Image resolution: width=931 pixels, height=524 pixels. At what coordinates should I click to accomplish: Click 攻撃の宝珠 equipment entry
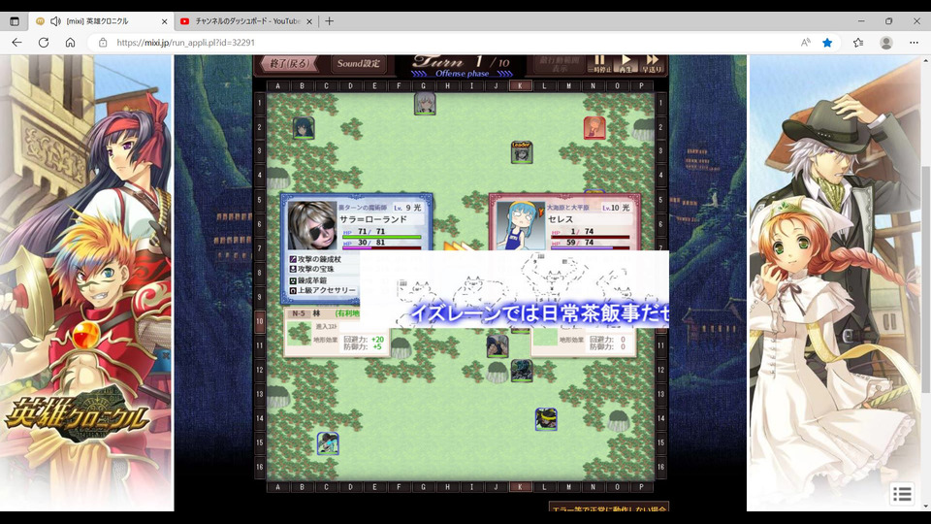[x=311, y=269]
